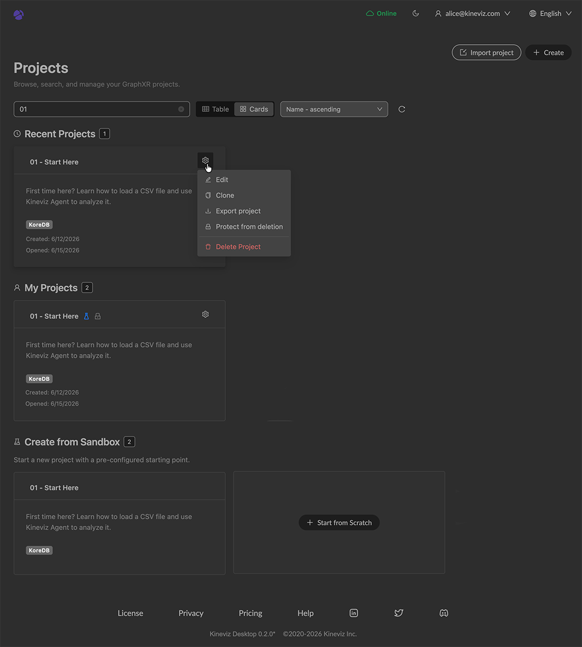Image resolution: width=582 pixels, height=647 pixels.
Task: Click the Import project button
Action: point(487,52)
